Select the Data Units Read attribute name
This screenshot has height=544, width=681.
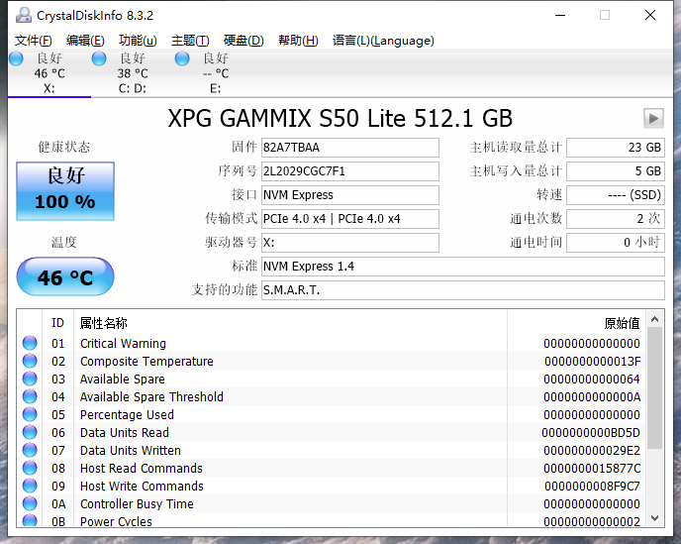point(125,432)
